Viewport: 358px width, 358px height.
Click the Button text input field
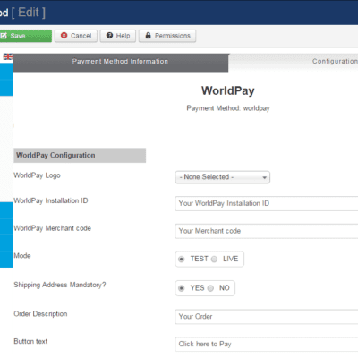[x=267, y=345]
